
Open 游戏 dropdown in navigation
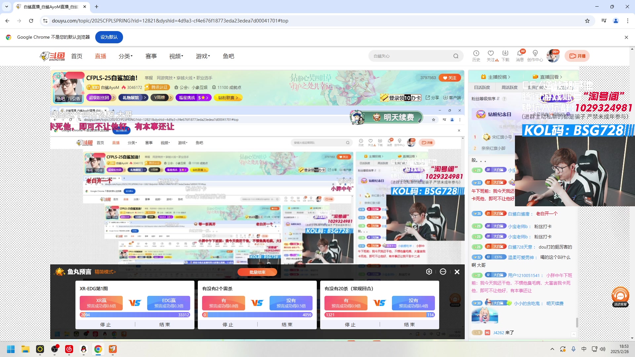click(x=203, y=56)
